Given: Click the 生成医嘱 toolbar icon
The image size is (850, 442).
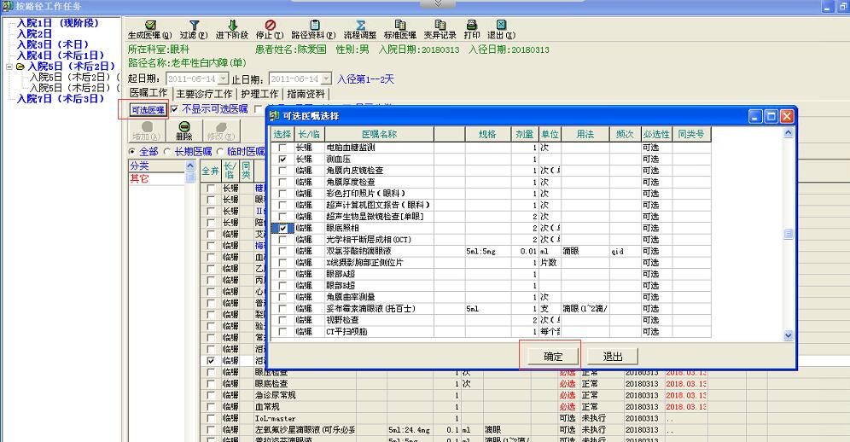Looking at the screenshot, I should click(150, 25).
